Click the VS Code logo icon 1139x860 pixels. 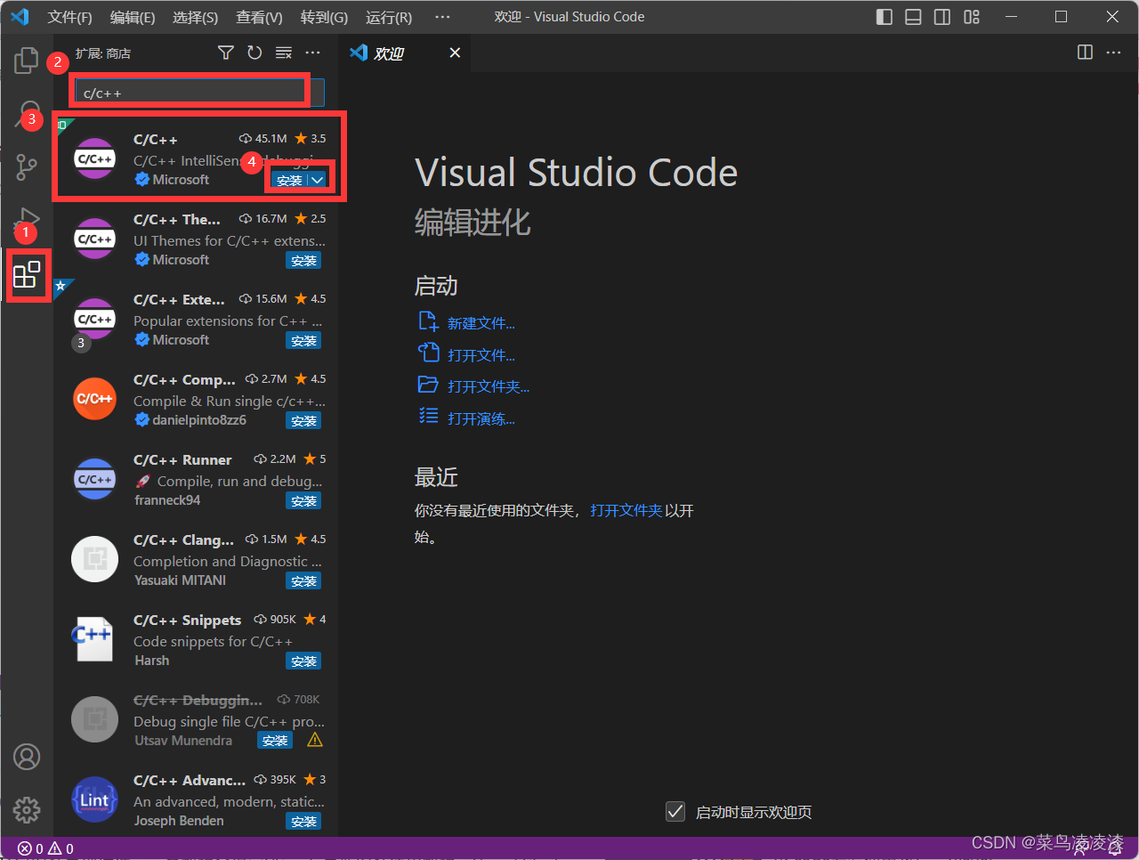point(20,17)
